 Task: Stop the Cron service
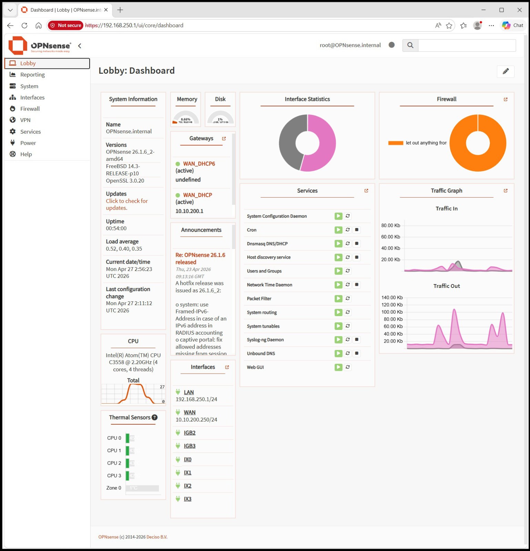[357, 230]
